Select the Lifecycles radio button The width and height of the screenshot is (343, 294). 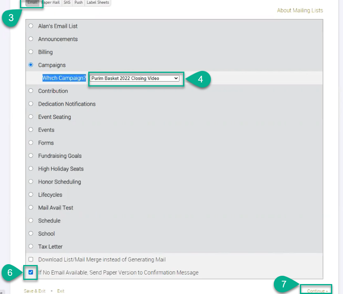pyautogui.click(x=31, y=195)
